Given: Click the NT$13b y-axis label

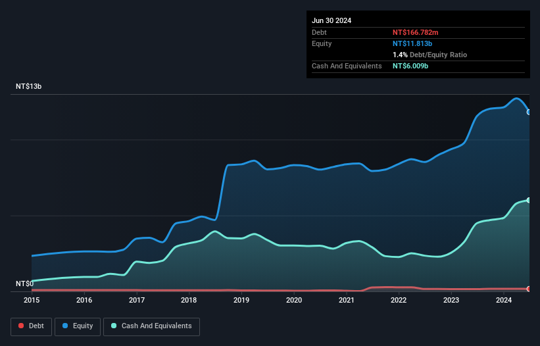Looking at the screenshot, I should pyautogui.click(x=28, y=86).
